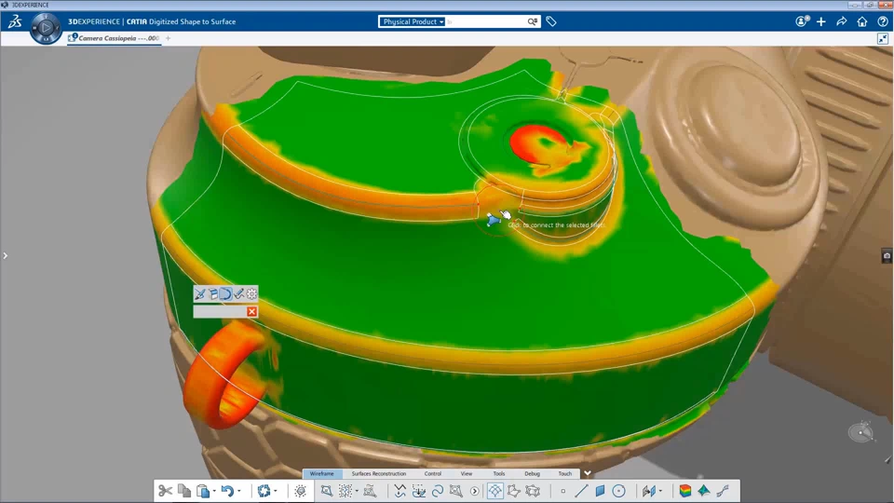
Task: Select the Line creation tool
Action: 581,491
